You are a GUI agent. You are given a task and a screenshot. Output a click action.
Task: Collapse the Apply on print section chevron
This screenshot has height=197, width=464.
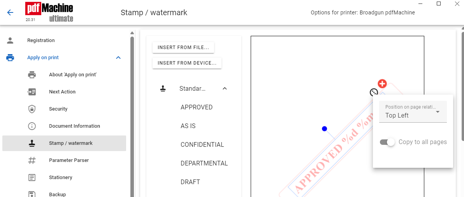coord(118,58)
